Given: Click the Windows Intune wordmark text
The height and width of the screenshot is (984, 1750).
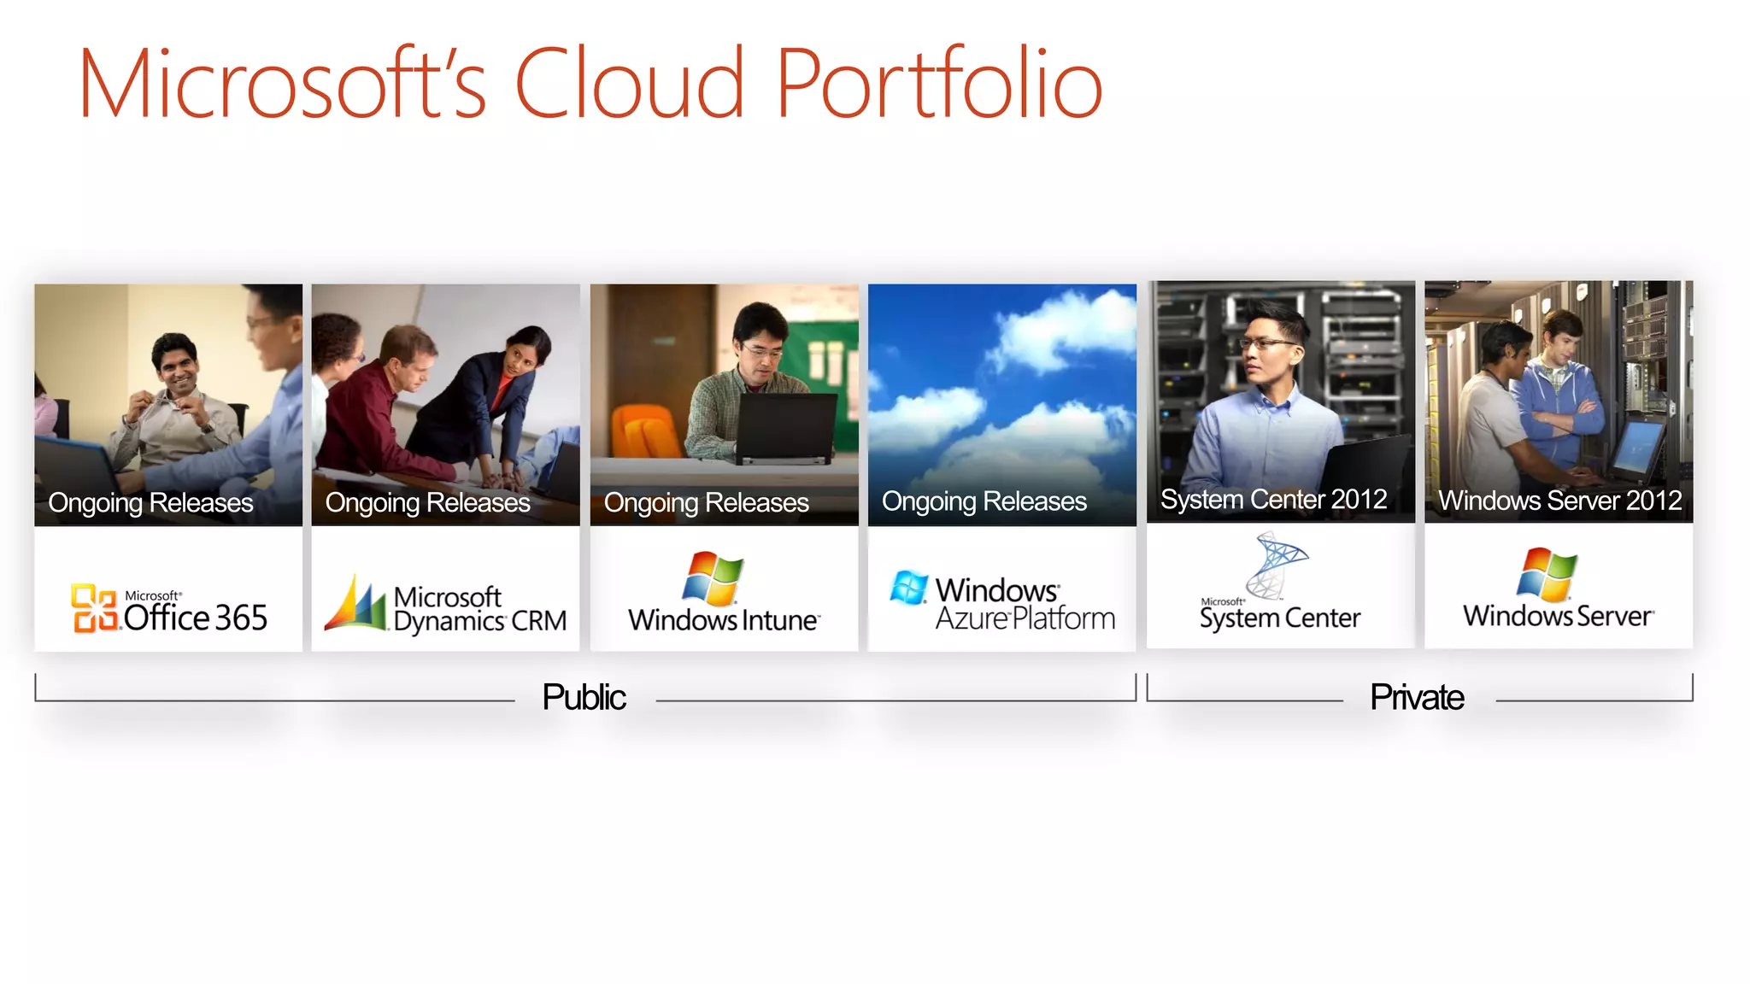Looking at the screenshot, I should click(x=724, y=620).
